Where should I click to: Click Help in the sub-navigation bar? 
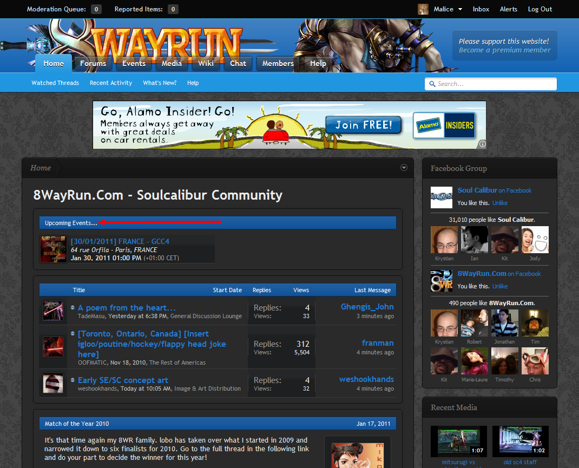193,83
